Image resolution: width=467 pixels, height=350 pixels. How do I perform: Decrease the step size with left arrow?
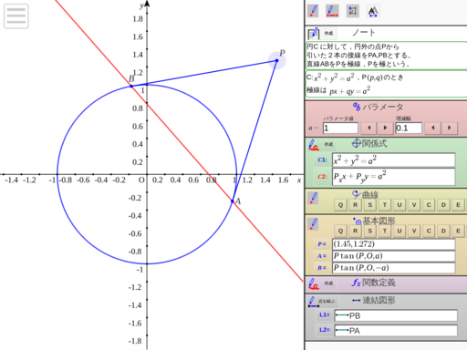click(x=432, y=128)
